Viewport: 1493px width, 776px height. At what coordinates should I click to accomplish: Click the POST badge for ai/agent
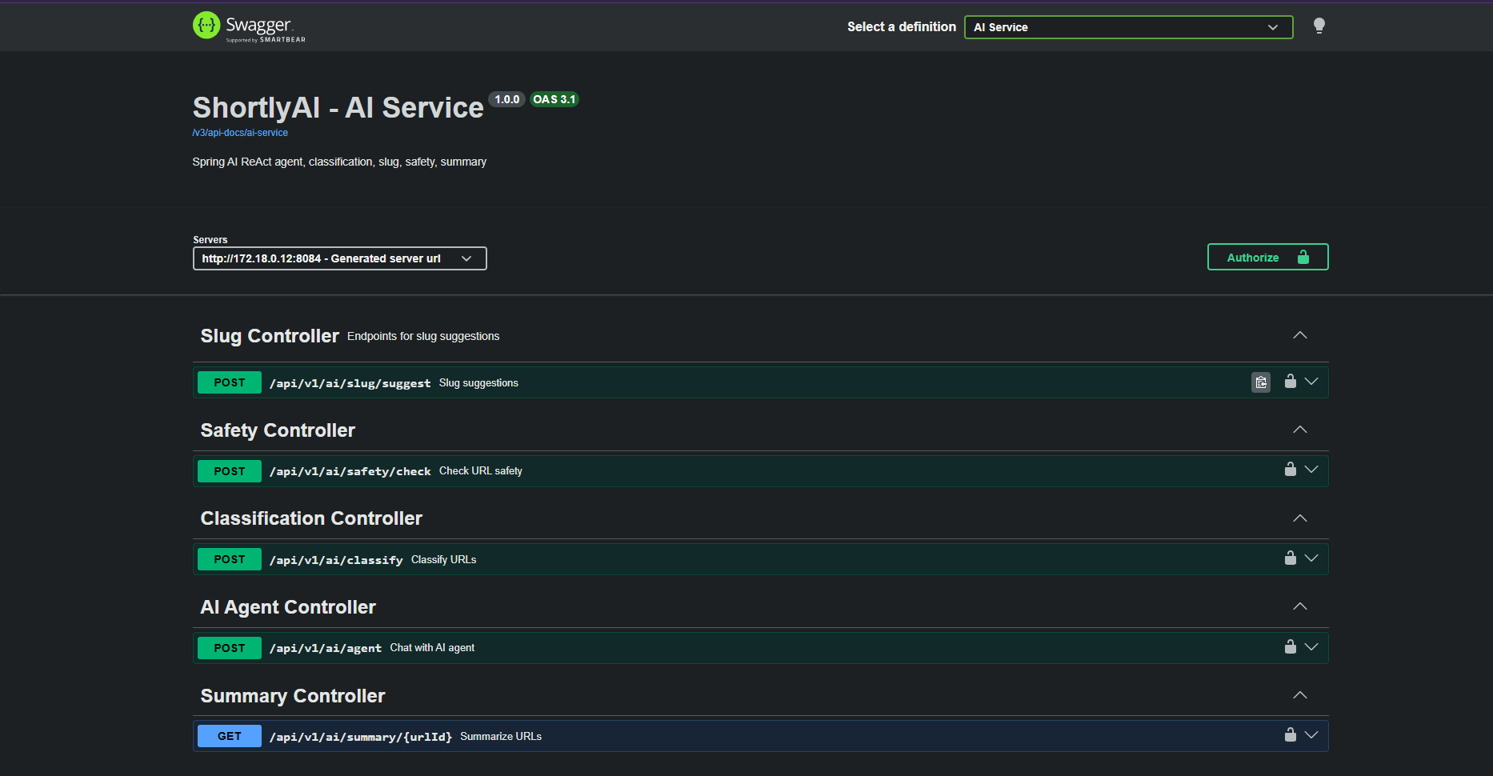(x=230, y=648)
